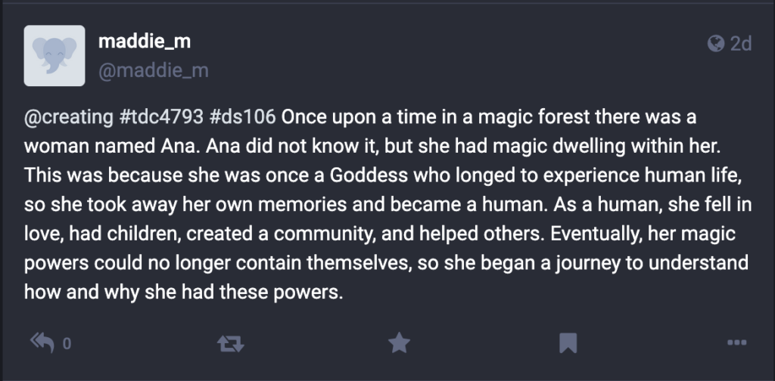Favourite the post with the star icon
The width and height of the screenshot is (775, 381).
pyautogui.click(x=399, y=344)
